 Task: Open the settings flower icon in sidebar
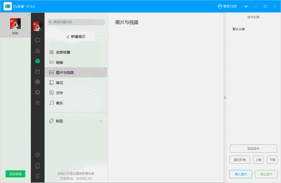37,92
